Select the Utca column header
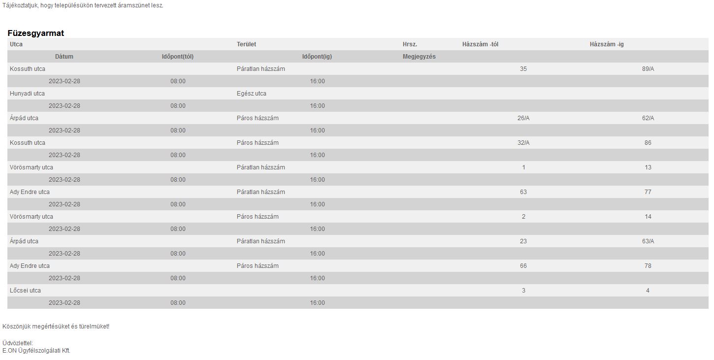 (16, 44)
